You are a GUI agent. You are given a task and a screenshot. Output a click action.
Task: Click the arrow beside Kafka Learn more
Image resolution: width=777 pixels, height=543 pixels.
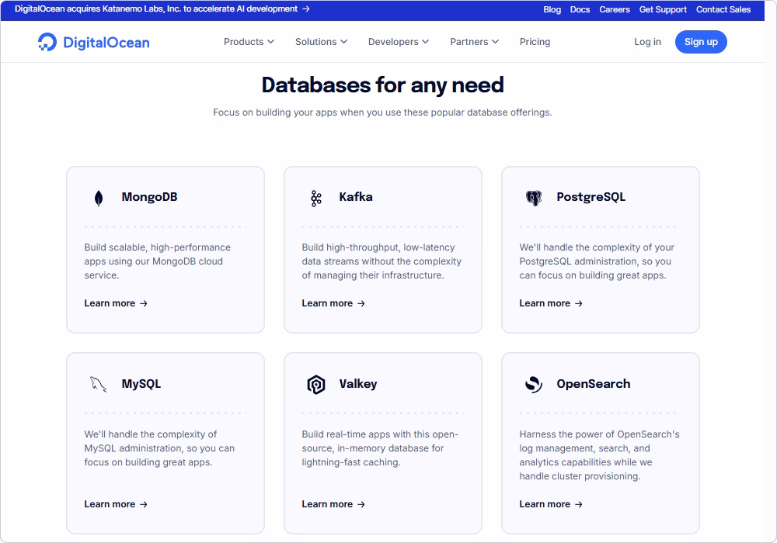(361, 303)
